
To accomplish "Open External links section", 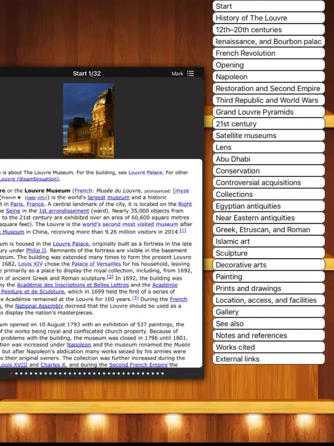I will click(x=269, y=359).
